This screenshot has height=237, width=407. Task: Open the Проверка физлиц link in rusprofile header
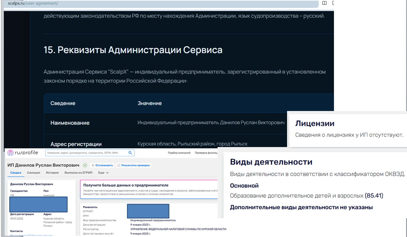[206, 153]
